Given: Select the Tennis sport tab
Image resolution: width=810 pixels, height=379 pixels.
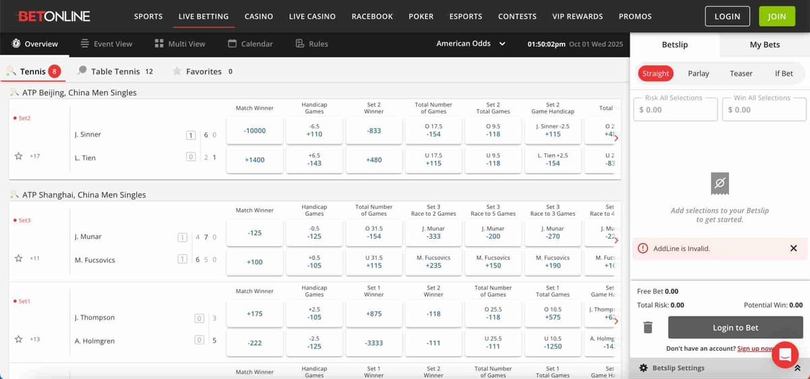Looking at the screenshot, I should pos(33,71).
